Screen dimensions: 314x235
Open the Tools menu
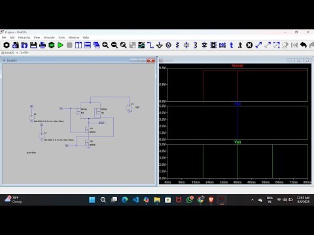(61, 37)
